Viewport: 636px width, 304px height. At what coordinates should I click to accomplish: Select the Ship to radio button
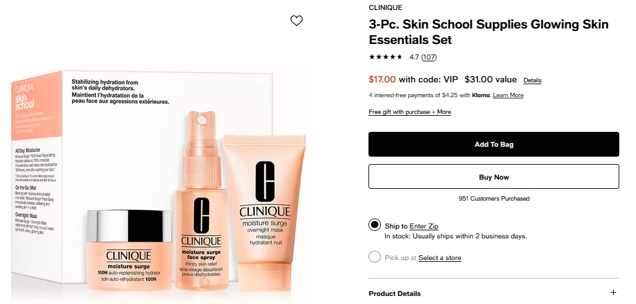coord(375,225)
